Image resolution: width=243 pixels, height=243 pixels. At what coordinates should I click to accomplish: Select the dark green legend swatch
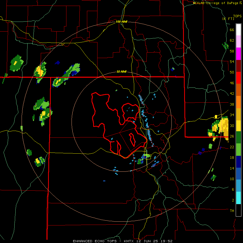click(x=238, y=137)
